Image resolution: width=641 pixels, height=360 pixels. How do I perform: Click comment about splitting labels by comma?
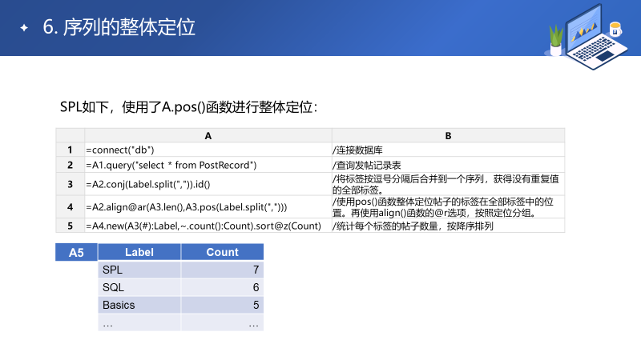[448, 184]
